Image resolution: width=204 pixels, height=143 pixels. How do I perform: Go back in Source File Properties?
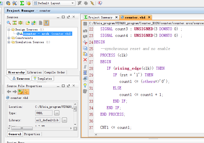pyautogui.click(x=9, y=92)
